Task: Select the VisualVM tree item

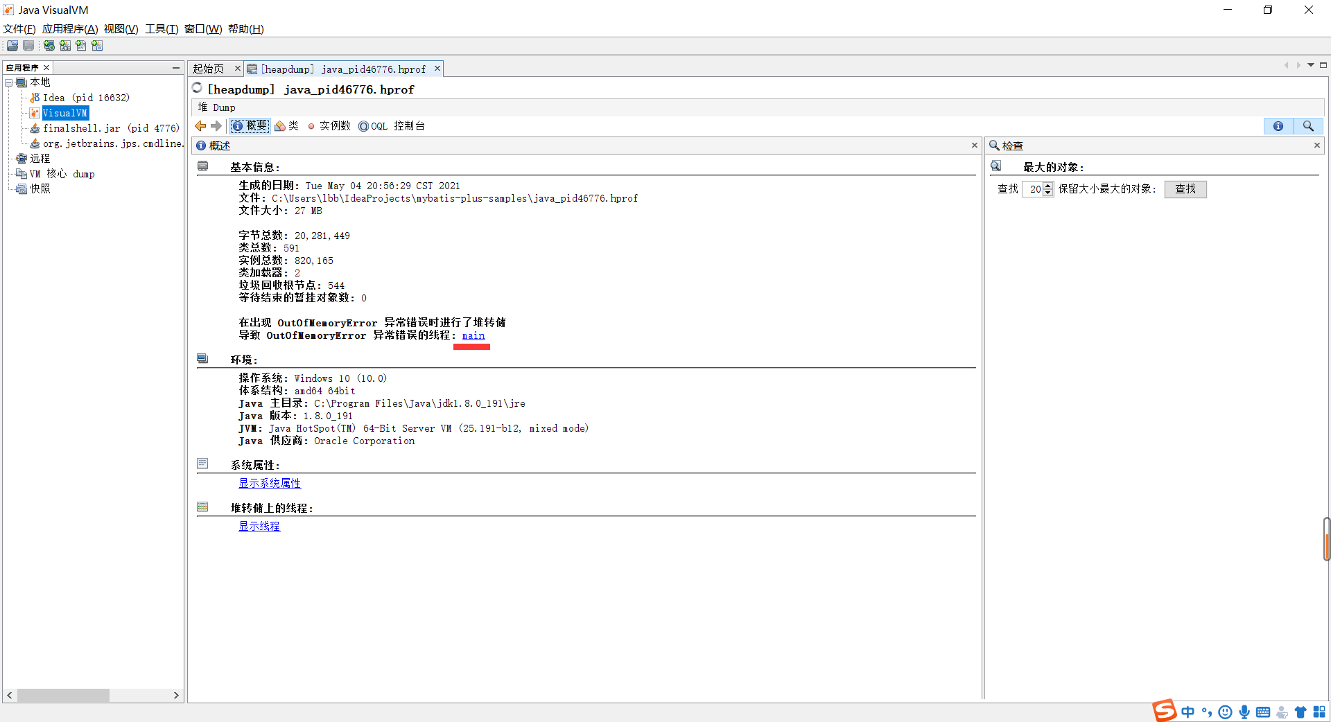Action: (x=65, y=113)
